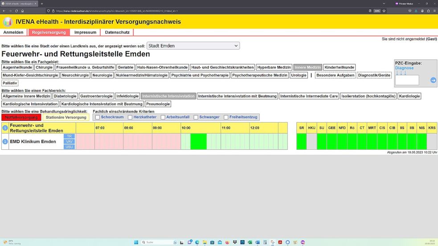Enable the Schockraum checkbox
Image resolution: width=438 pixels, height=246 pixels.
98,117
